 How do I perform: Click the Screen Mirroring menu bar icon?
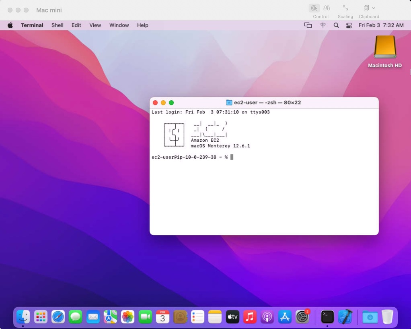click(308, 25)
